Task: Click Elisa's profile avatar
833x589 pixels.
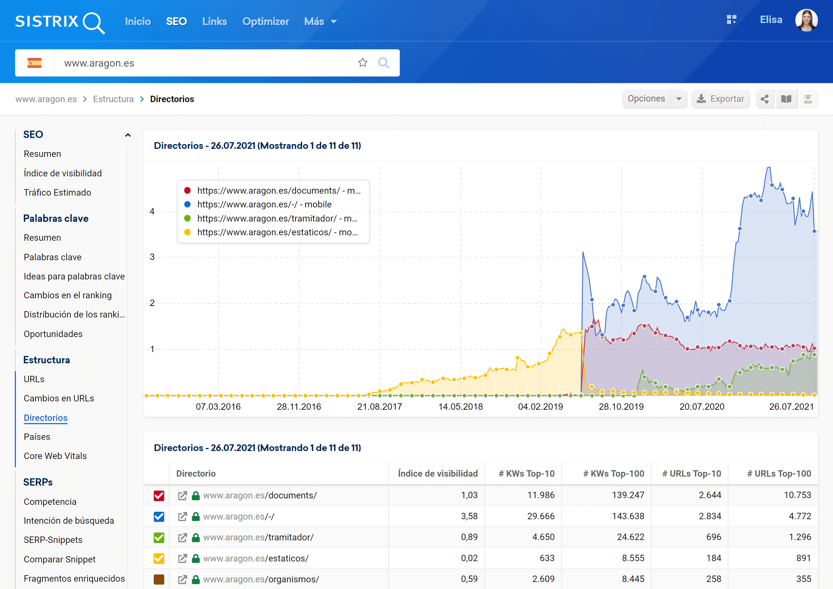Action: click(x=806, y=20)
